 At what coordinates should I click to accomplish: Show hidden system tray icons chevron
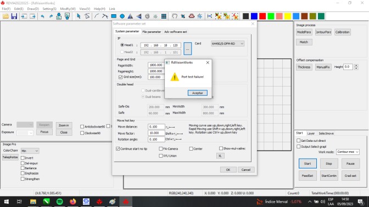[x=310, y=202]
